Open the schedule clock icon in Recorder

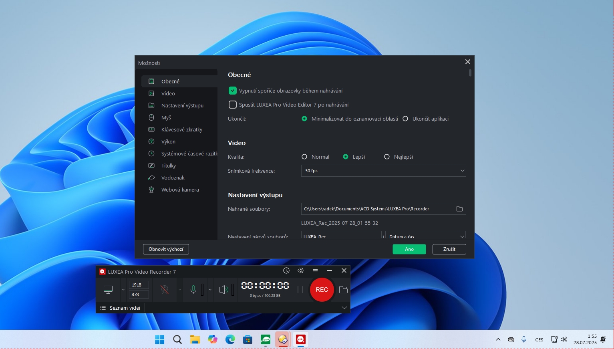tap(286, 271)
